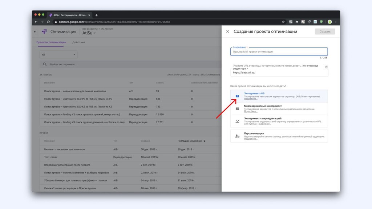Open краткий vs. SEO РБ to RUS experiment
Image resolution: width=372 pixels, height=209 pixels.
(x=78, y=99)
